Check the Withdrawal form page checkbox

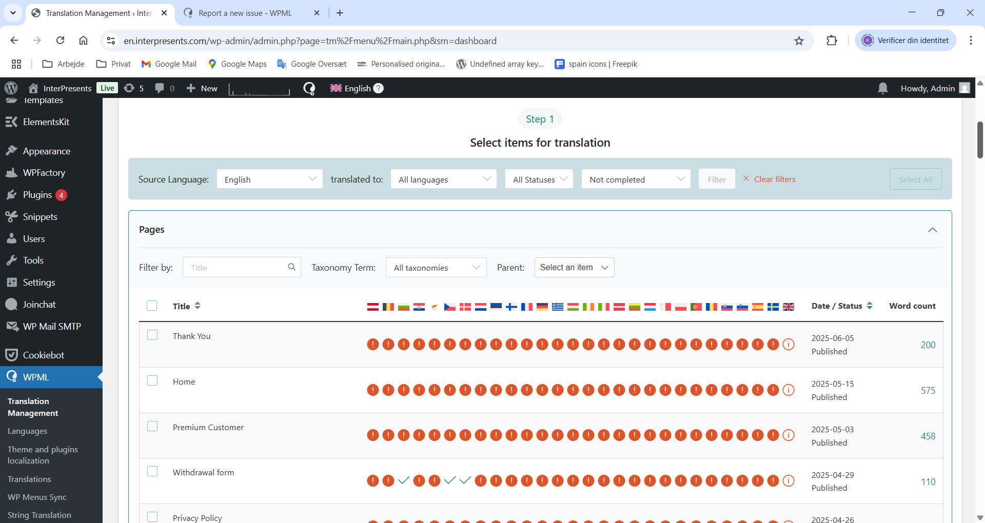(152, 471)
